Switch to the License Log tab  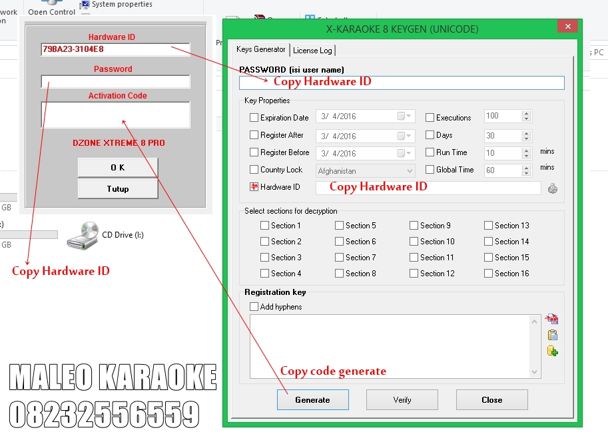(312, 50)
